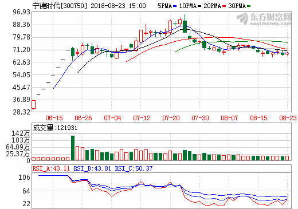Click the 20PMA legend label
Screen dimensions: 298x209
[213, 6]
